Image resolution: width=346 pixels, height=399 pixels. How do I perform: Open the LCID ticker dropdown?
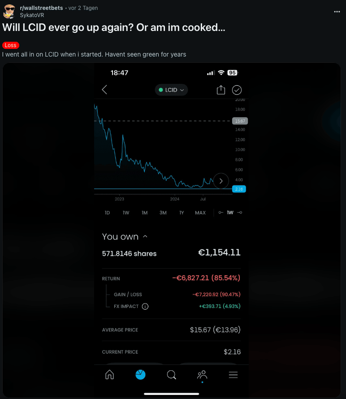[171, 90]
